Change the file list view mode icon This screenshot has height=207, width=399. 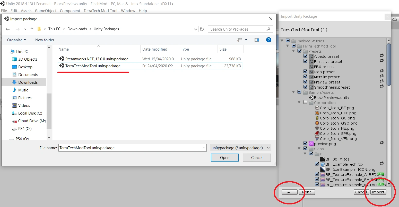pos(239,40)
